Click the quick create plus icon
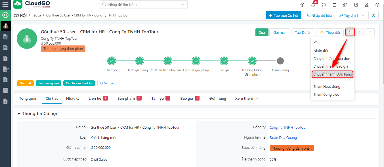384x167 pixels. click(x=302, y=5)
